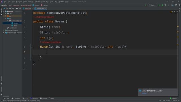
Task: Click Project panel horizontal scrollbar
Action: click(6, 96)
